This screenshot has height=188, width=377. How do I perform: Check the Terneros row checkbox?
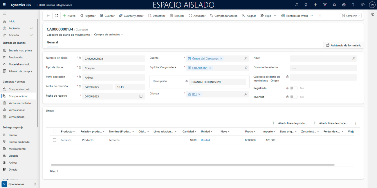click(x=54, y=140)
